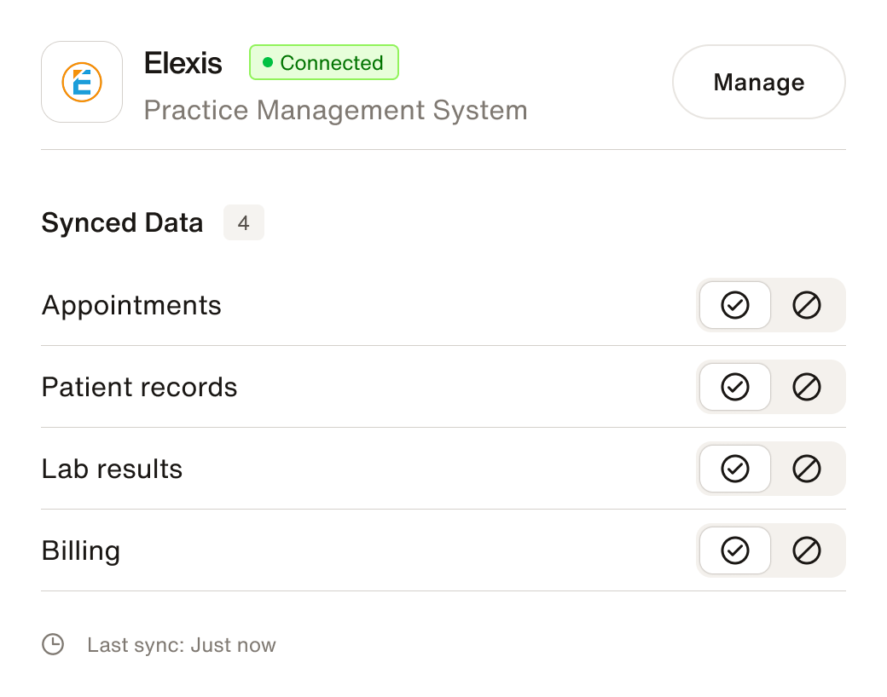Image resolution: width=887 pixels, height=697 pixels.
Task: Click the clock icon beside Last sync
Action: (x=53, y=644)
